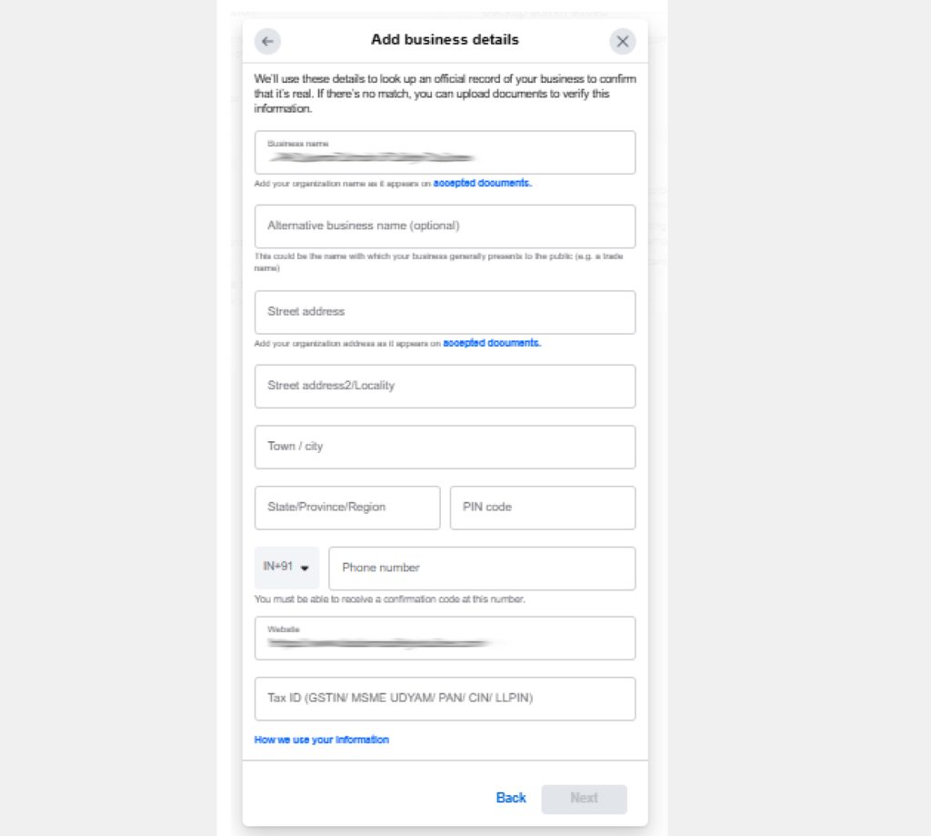Select the Street address2/Locality field

click(x=445, y=387)
